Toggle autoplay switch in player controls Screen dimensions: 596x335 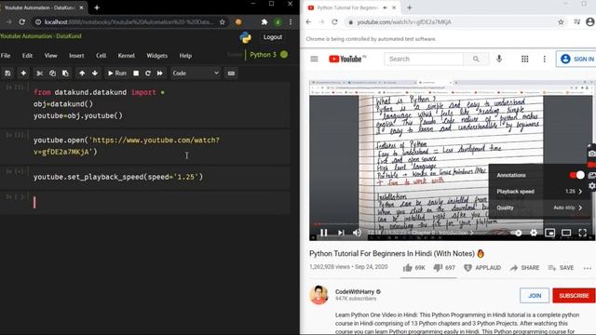tap(518, 233)
